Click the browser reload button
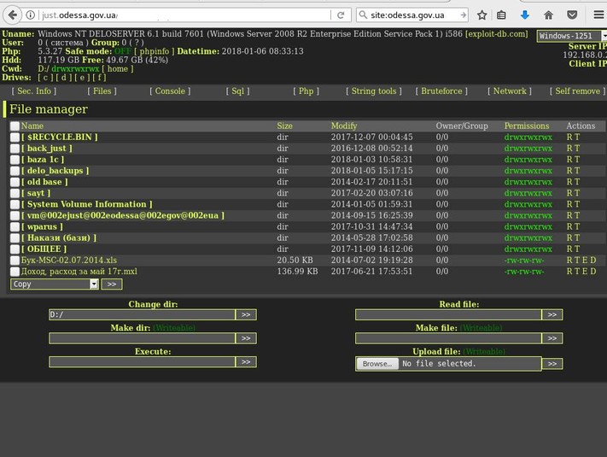The height and width of the screenshot is (457, 607). (x=340, y=15)
